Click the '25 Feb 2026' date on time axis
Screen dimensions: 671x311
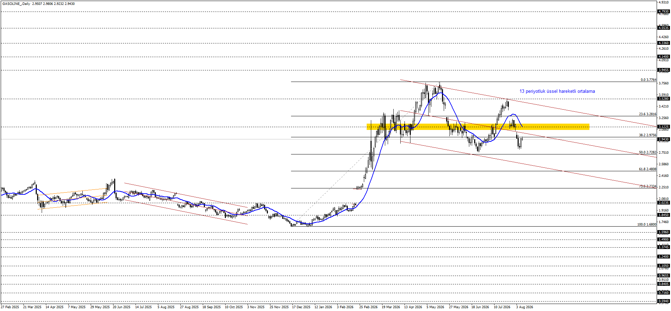point(368,307)
